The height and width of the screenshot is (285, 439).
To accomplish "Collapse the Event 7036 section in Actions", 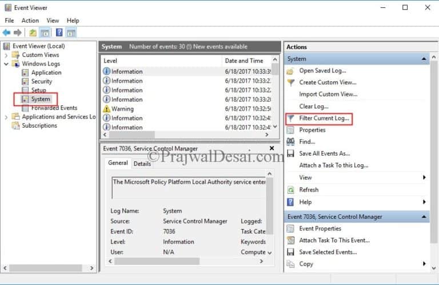I will [x=424, y=217].
